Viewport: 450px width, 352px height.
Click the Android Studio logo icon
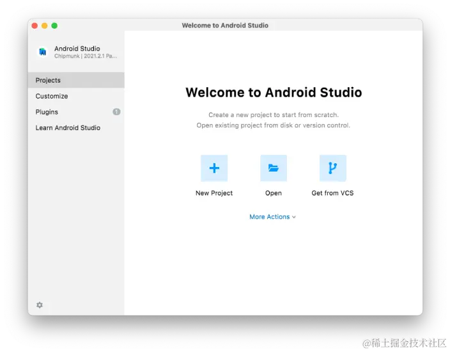pyautogui.click(x=43, y=52)
